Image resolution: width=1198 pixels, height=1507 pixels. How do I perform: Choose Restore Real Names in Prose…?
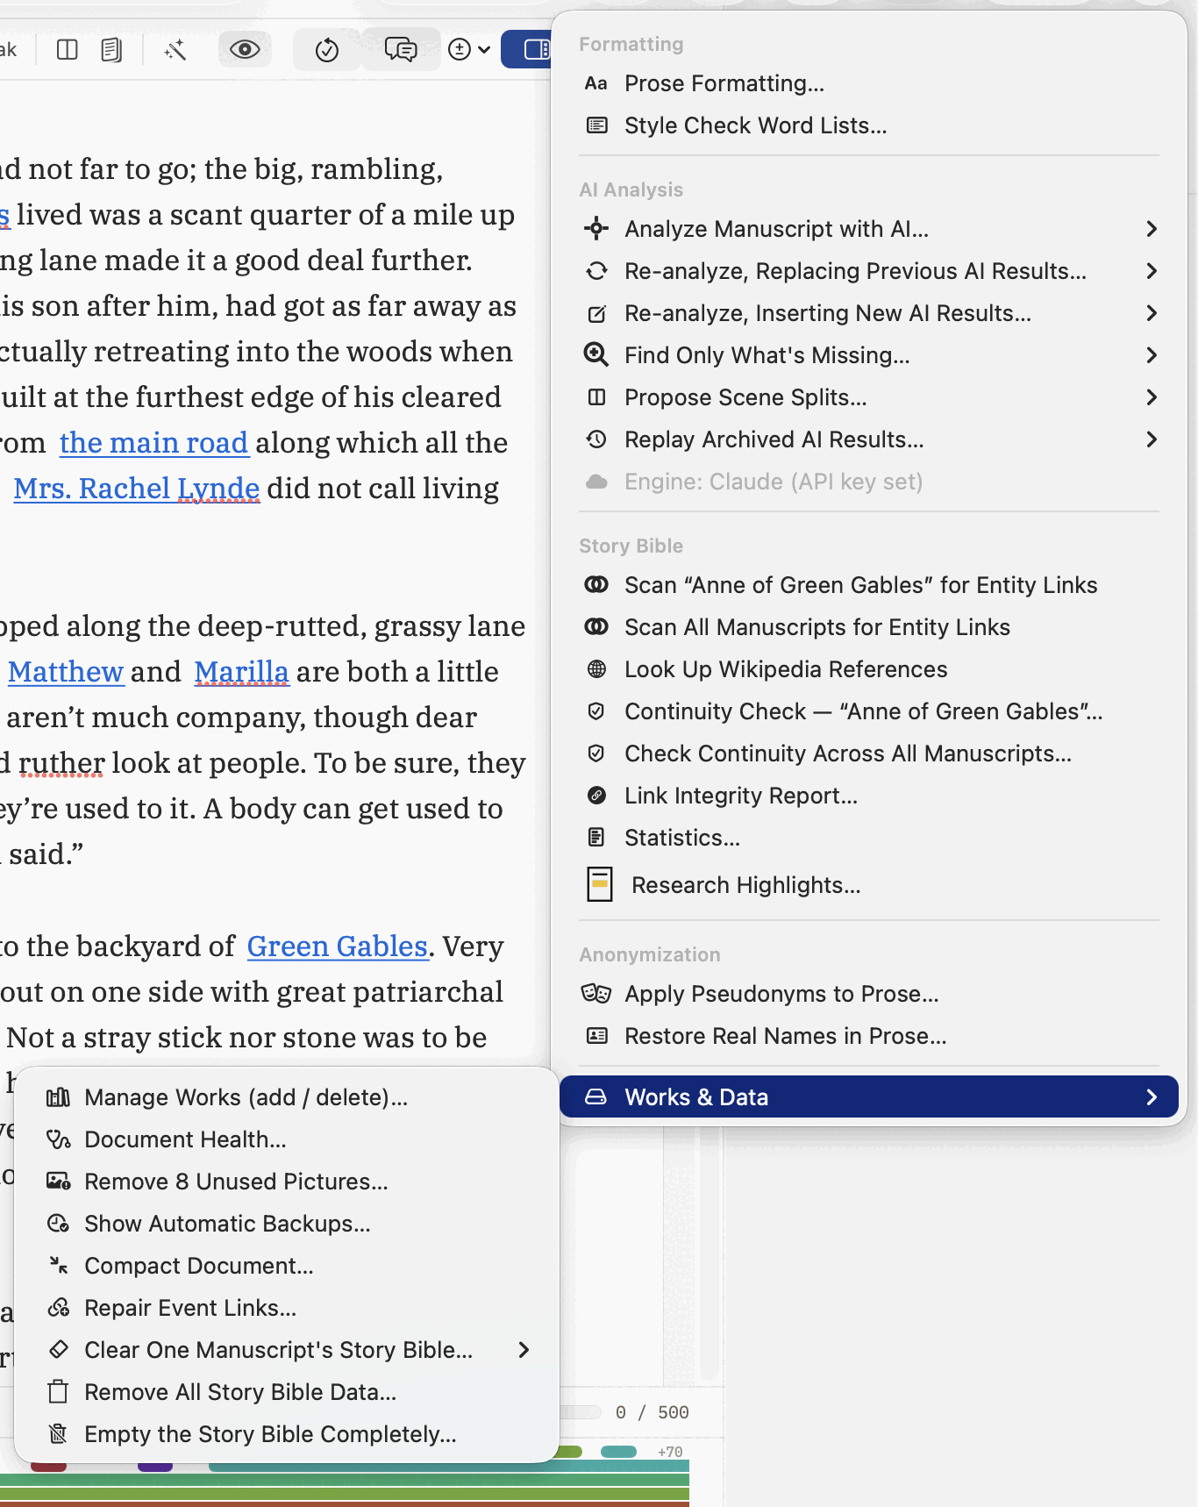coord(868,1036)
